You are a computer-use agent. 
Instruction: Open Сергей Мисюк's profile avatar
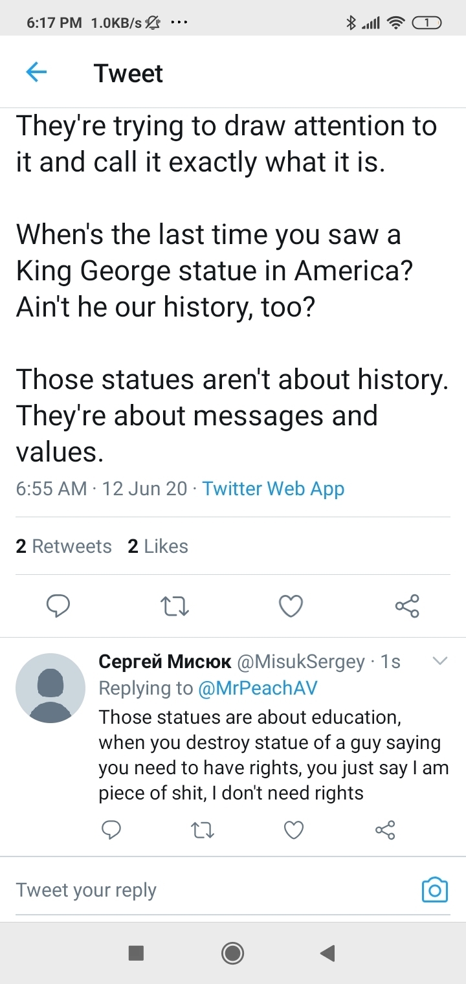coord(50,688)
